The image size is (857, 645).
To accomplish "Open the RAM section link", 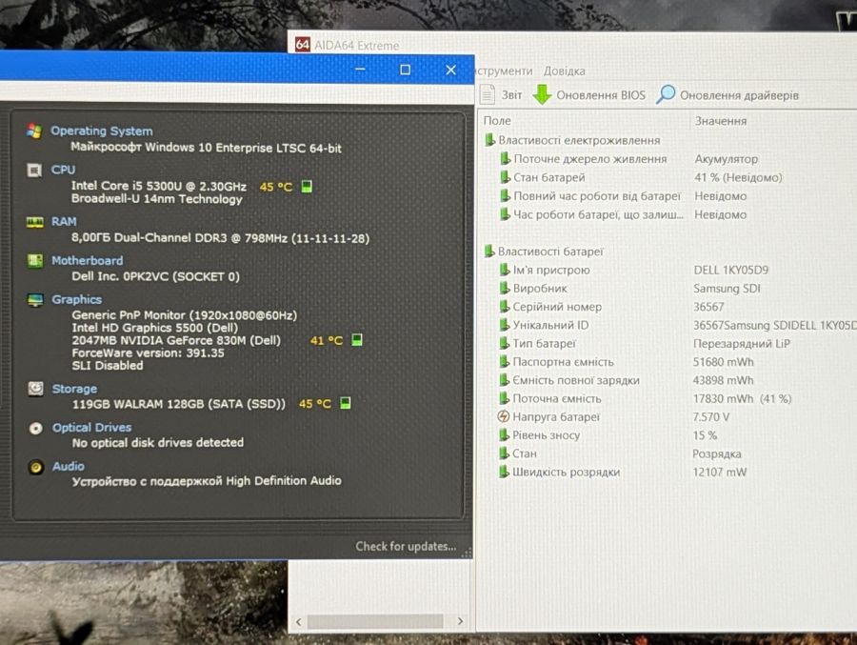I will coord(64,222).
